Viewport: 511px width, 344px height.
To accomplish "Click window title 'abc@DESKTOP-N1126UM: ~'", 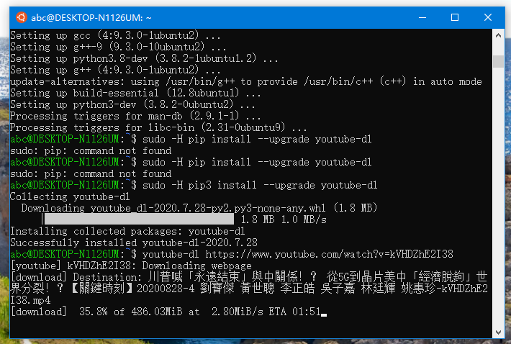I will [x=91, y=17].
